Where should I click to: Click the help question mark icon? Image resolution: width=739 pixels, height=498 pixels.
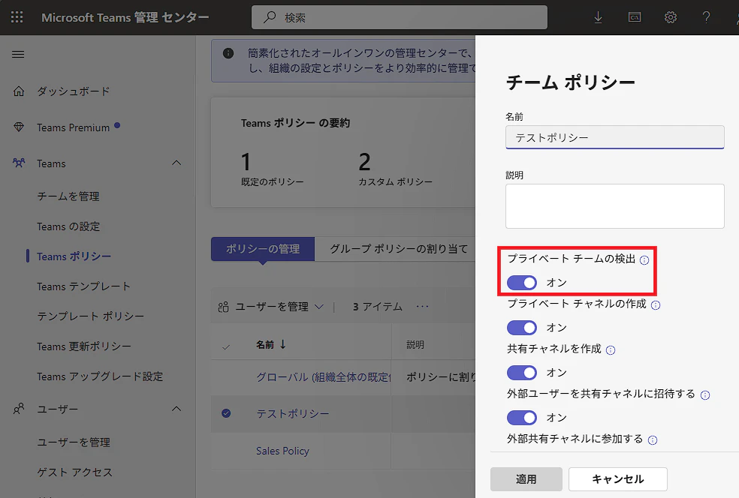tap(706, 17)
